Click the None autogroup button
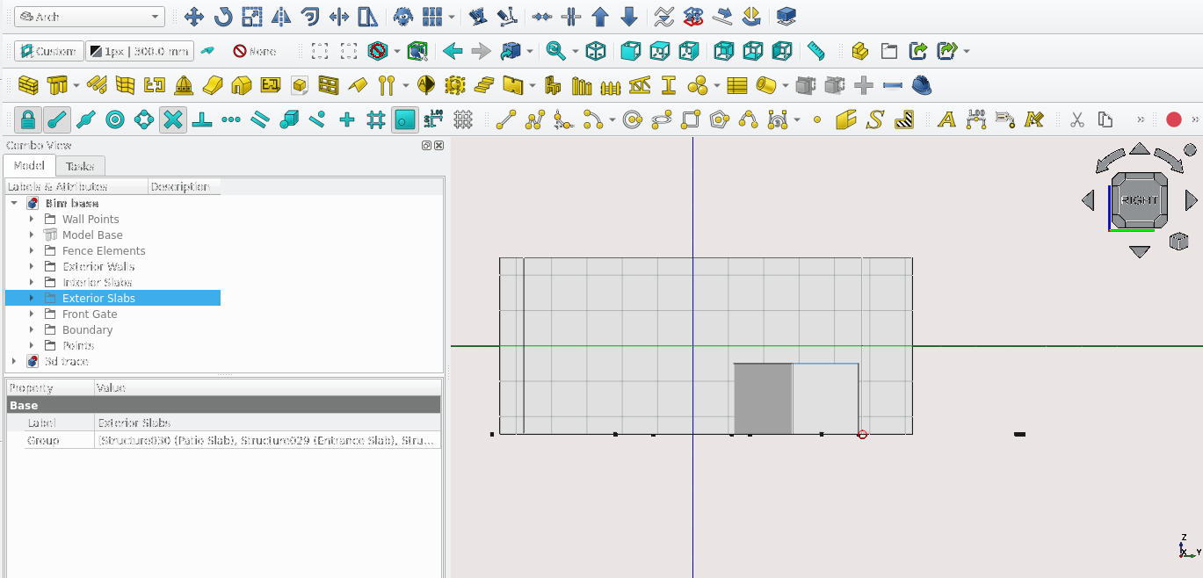The width and height of the screenshot is (1203, 578). coord(254,51)
